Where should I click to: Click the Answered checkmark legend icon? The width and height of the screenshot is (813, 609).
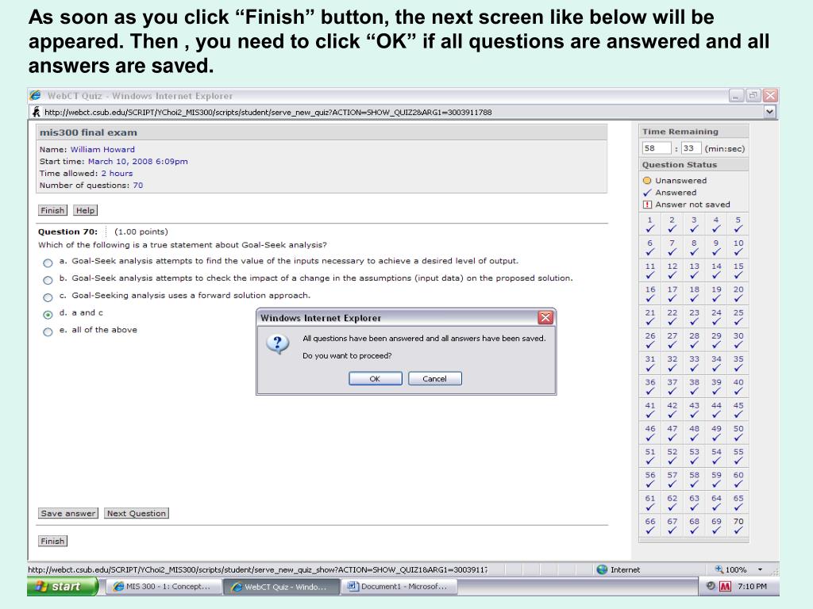click(x=647, y=192)
